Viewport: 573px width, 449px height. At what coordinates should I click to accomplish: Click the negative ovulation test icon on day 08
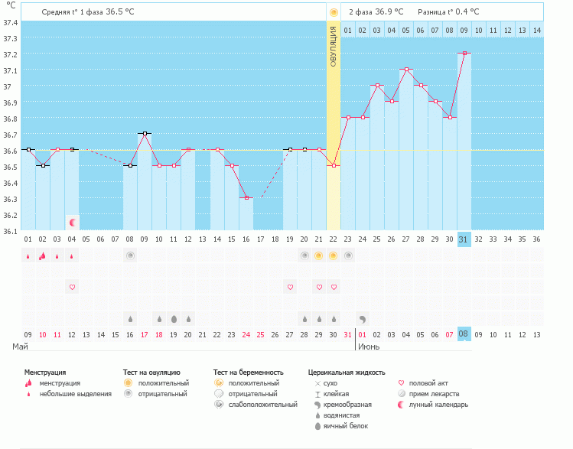(x=130, y=255)
